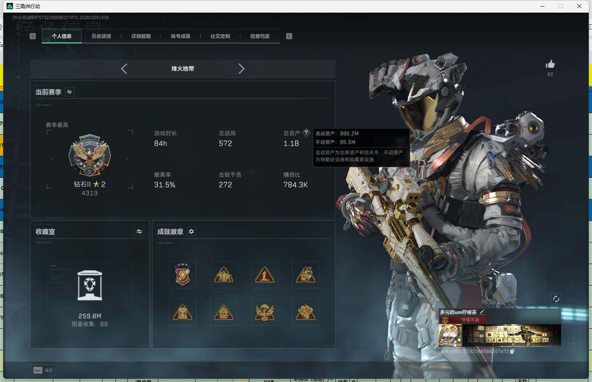Switch to next mode with right chevron

[241, 69]
